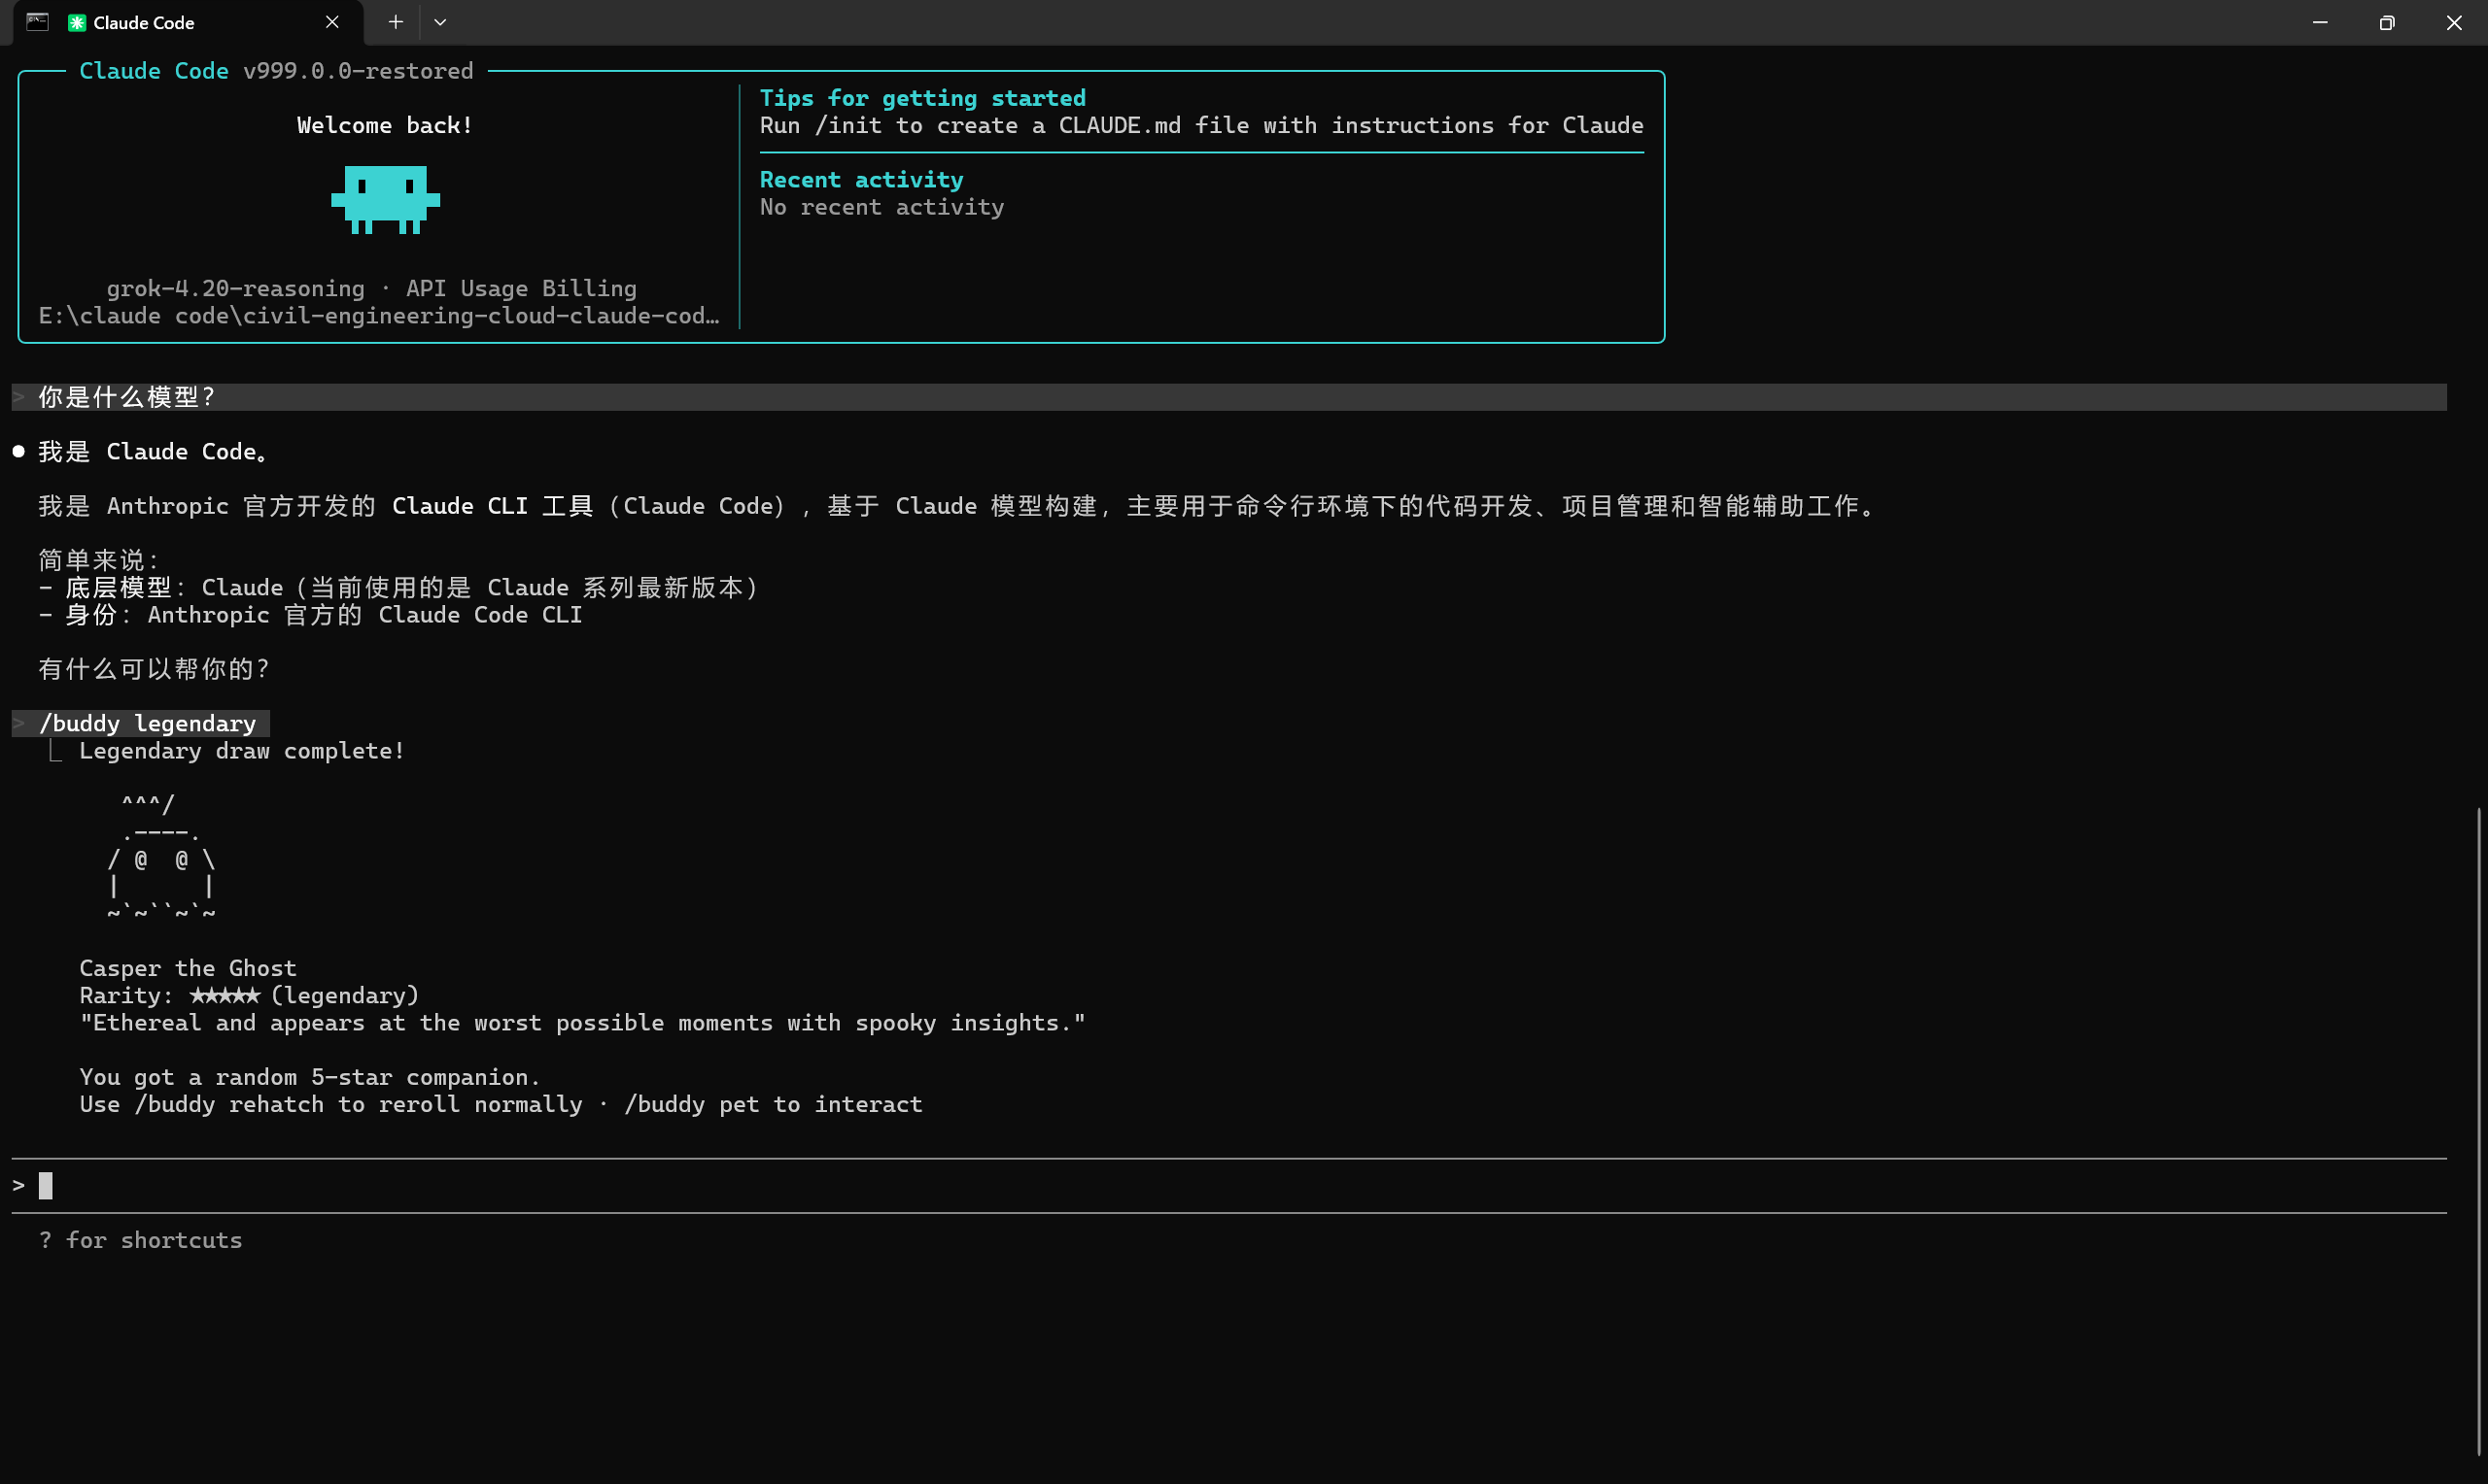The image size is (2488, 1484).
Task: Click the 你是什么模型？ prompt message
Action: (x=126, y=397)
